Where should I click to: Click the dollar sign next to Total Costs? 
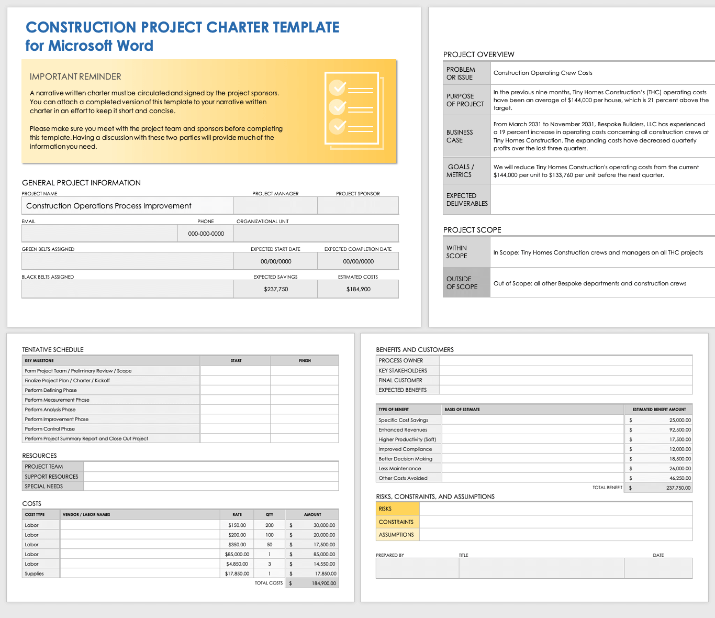(291, 582)
